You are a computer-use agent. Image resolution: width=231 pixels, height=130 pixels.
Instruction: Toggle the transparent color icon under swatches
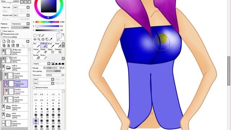pyautogui.click(x=58, y=40)
